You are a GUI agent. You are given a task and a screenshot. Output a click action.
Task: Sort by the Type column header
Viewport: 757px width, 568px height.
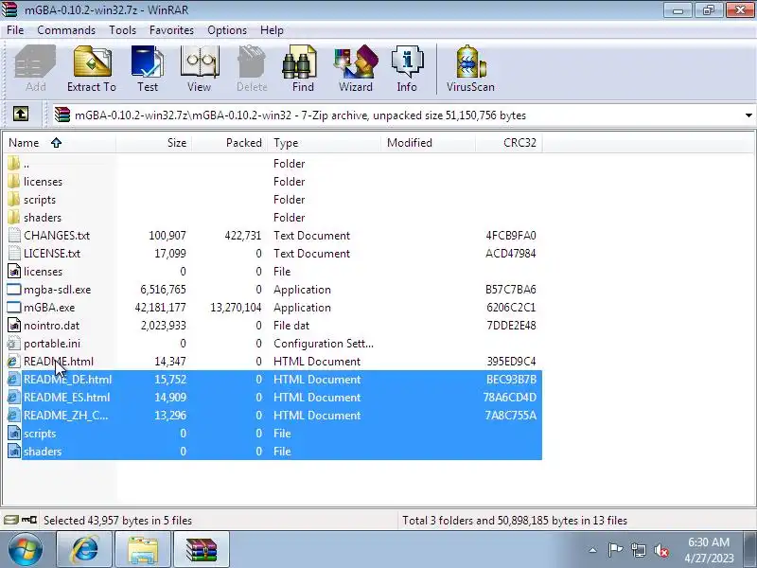click(x=325, y=143)
